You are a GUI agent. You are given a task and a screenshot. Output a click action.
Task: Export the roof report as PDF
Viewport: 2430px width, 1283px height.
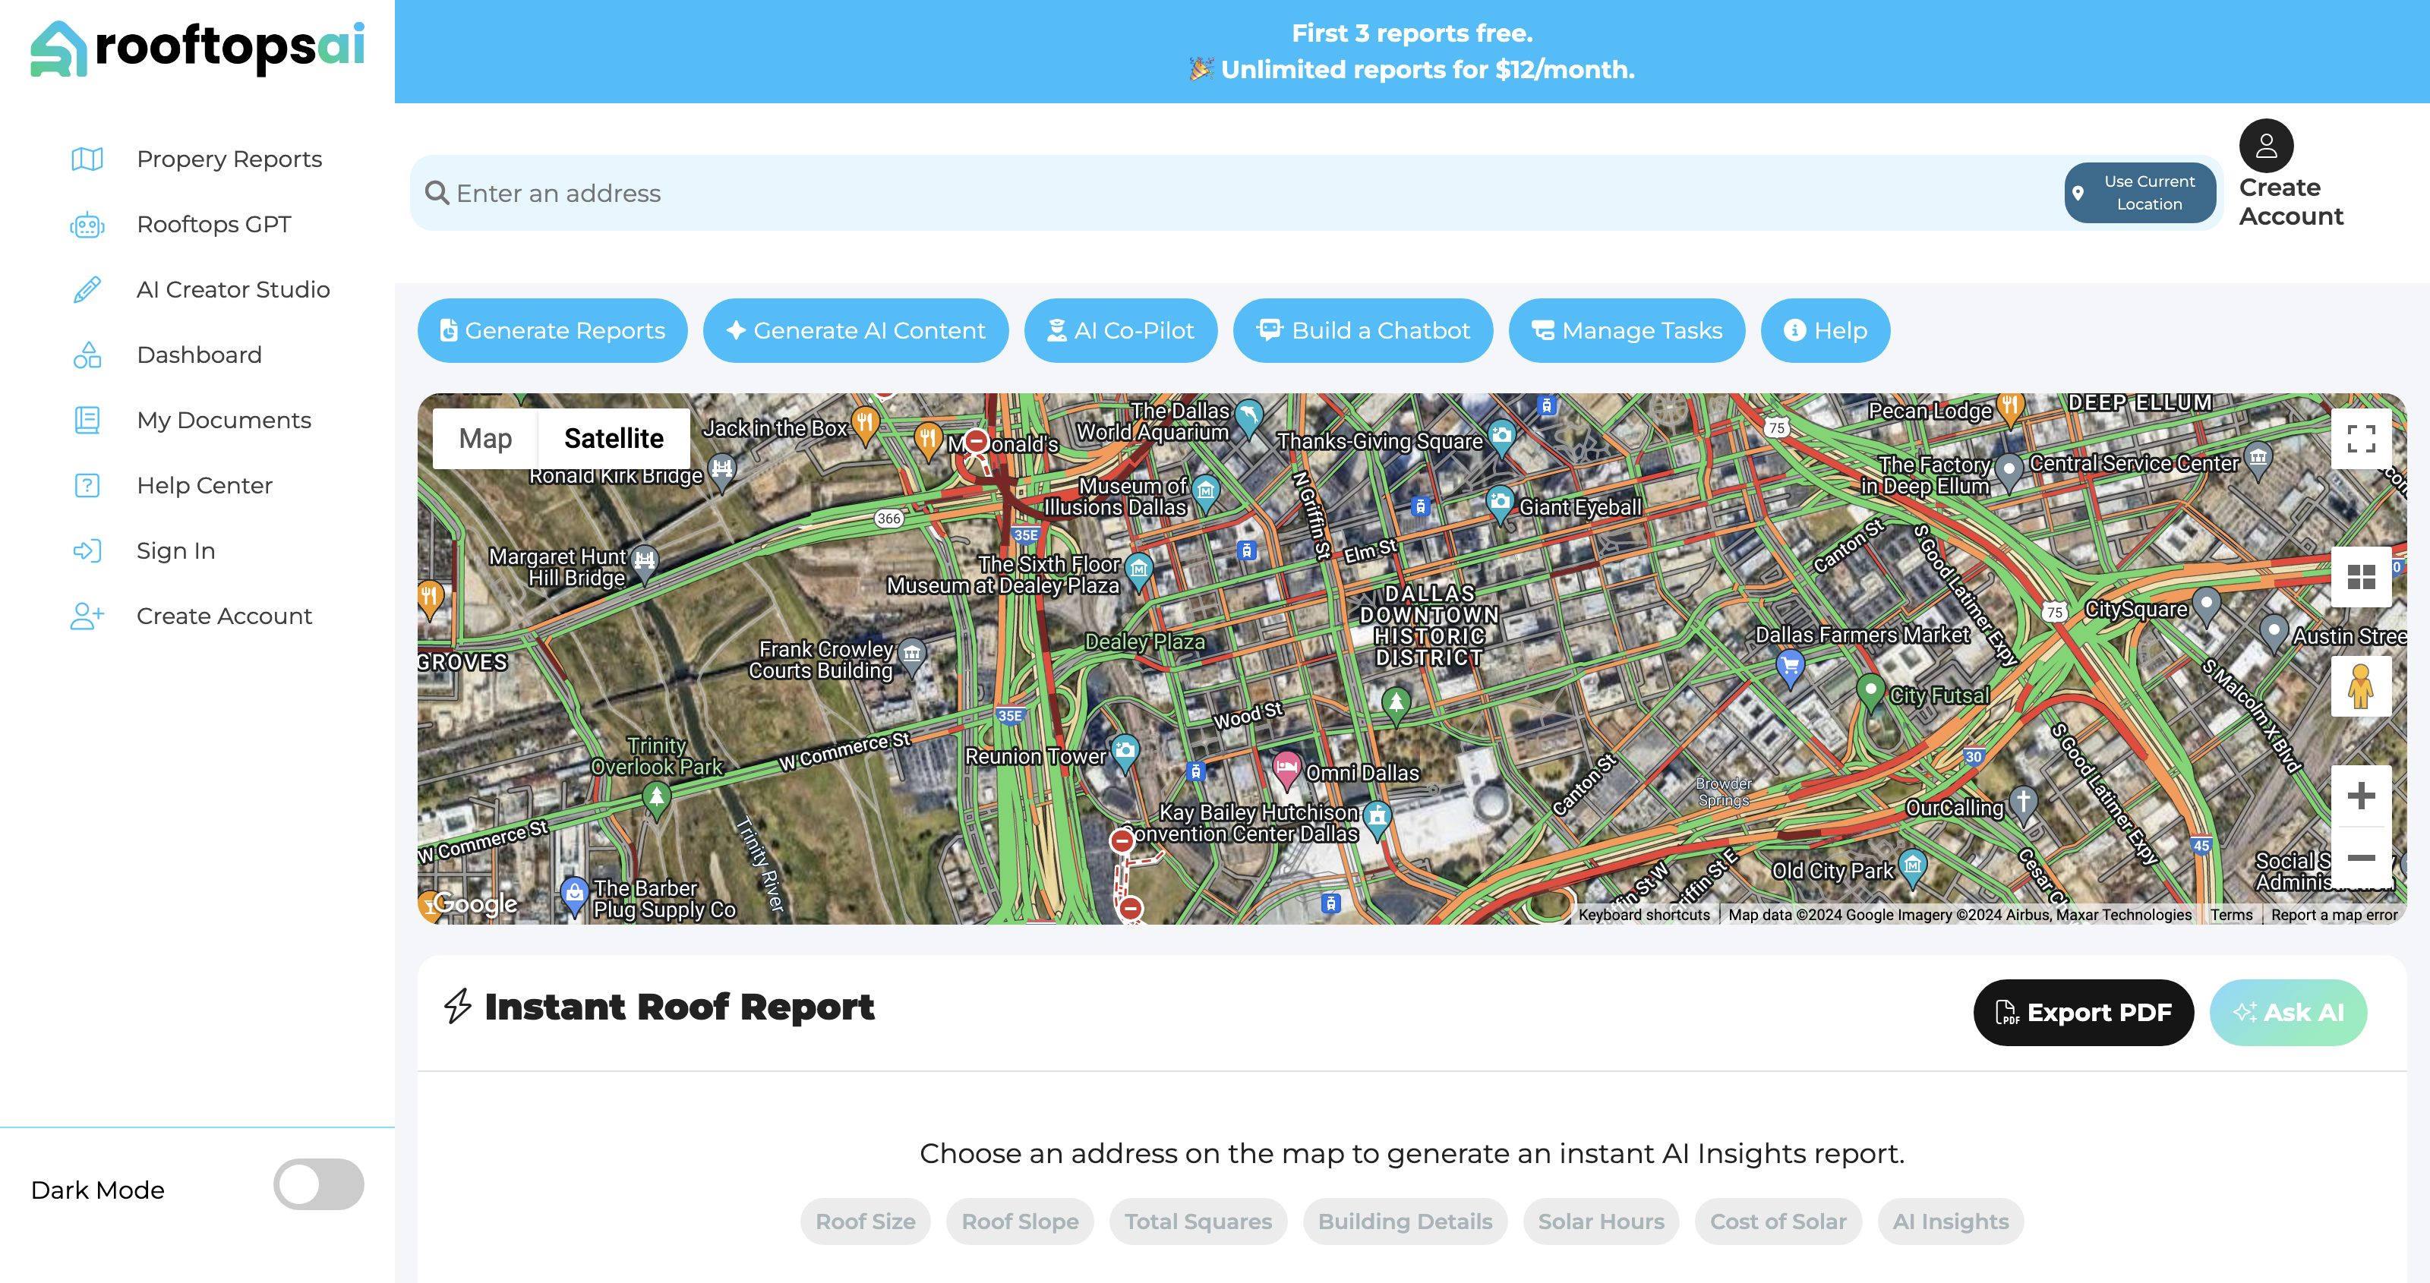(2084, 1012)
